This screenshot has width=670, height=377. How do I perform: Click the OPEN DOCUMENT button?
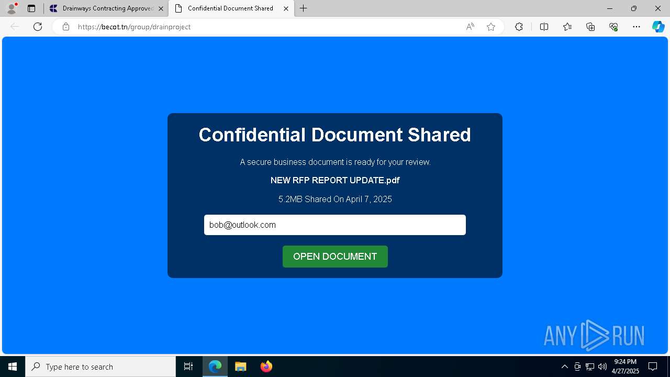pyautogui.click(x=335, y=257)
